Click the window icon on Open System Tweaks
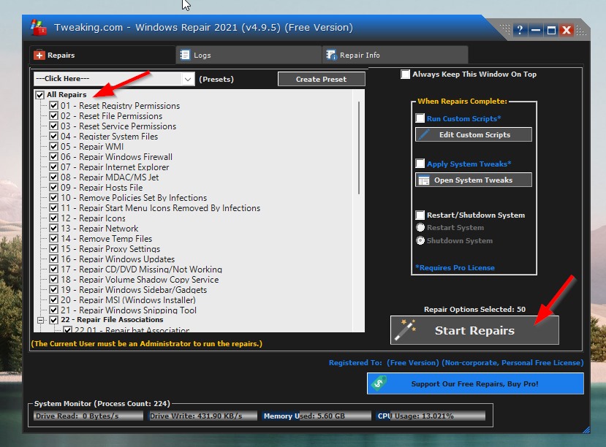This screenshot has height=447, width=606. click(x=424, y=180)
